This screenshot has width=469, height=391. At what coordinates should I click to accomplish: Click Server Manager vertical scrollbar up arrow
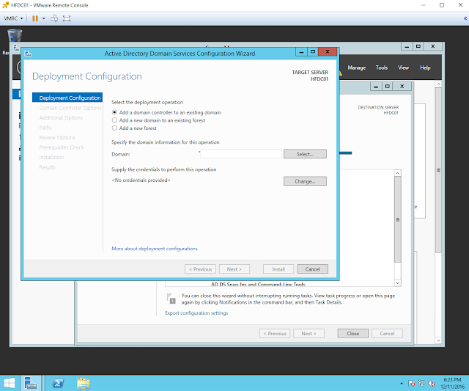pos(438,84)
